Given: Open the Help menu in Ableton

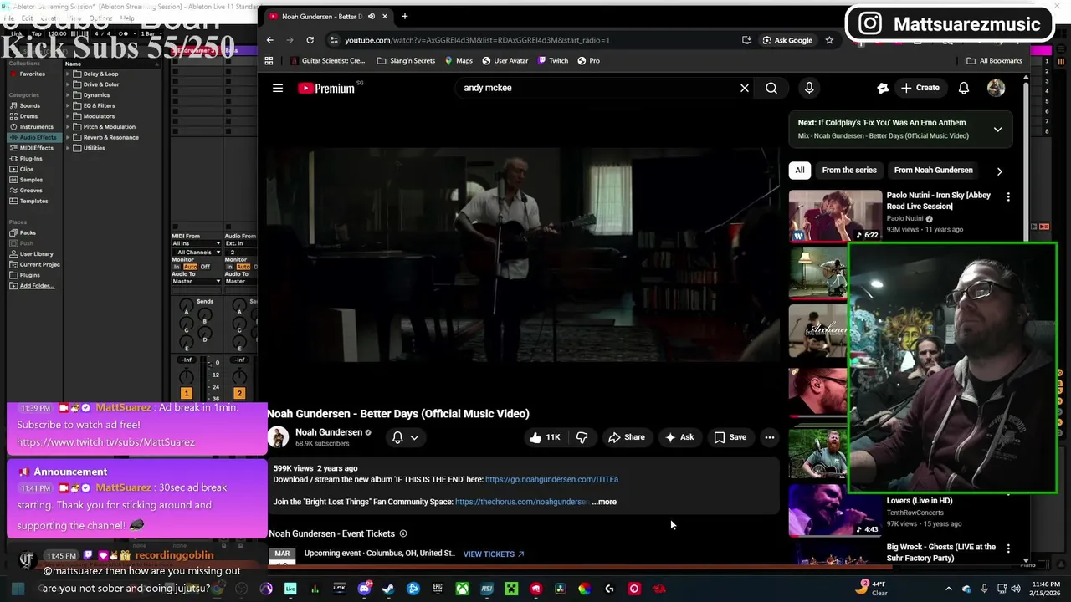Looking at the screenshot, I should click(126, 18).
